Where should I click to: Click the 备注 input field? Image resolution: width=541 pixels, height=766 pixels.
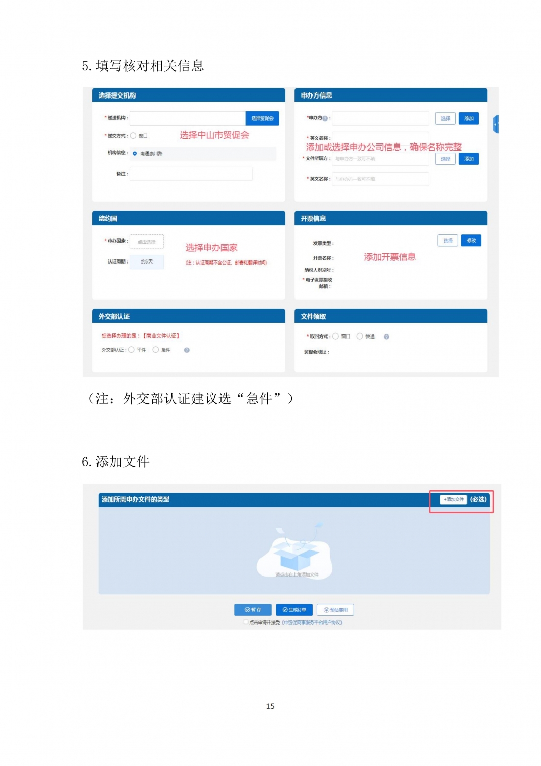[191, 174]
